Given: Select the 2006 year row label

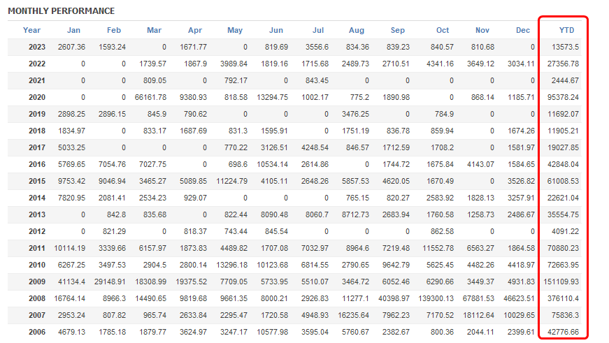Looking at the screenshot, I should click(x=37, y=331).
